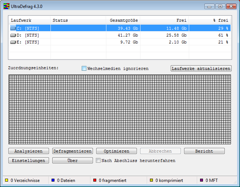The height and width of the screenshot is (187, 240).
Task: Select the C: drive icon
Action: pyautogui.click(x=13, y=28)
